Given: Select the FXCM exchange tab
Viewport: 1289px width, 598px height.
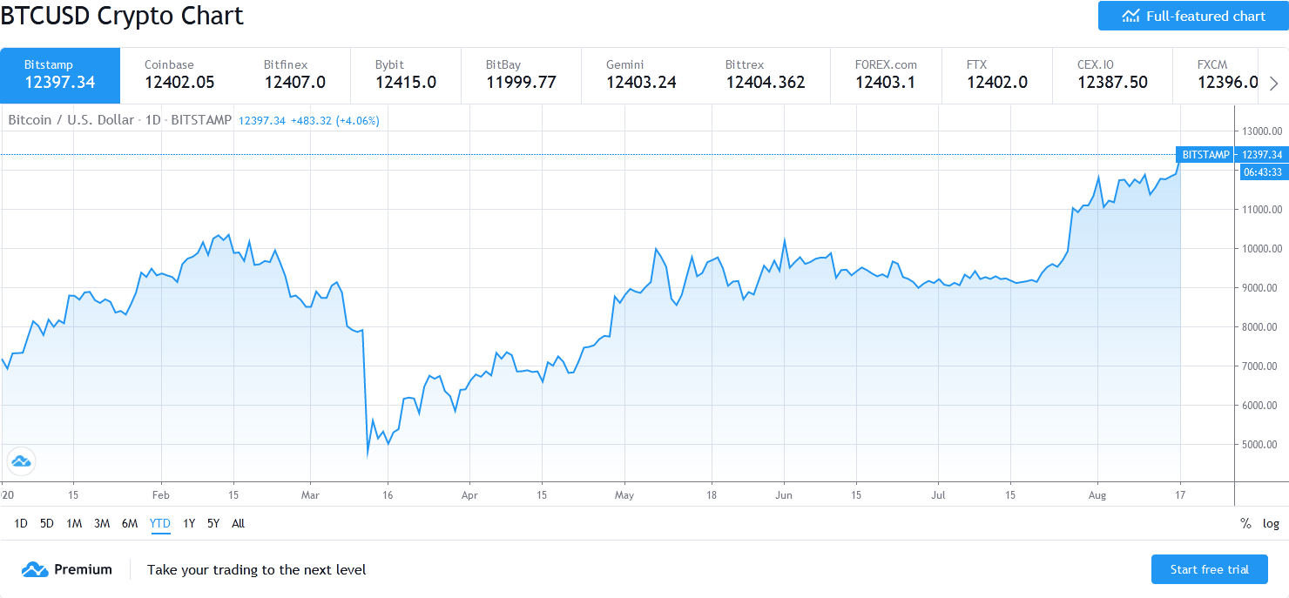Looking at the screenshot, I should tap(1216, 75).
